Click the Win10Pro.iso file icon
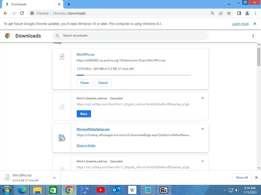Image resolution: width=261 pixels, height=195 pixels. [62, 56]
